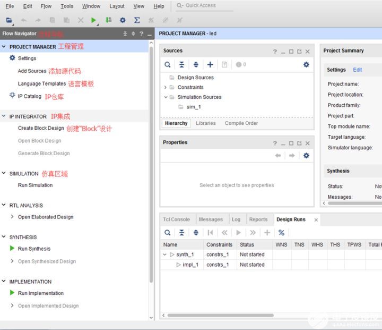
Task: Open the Layout menu
Action: [117, 6]
